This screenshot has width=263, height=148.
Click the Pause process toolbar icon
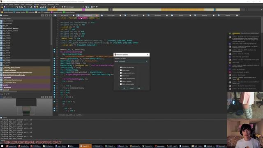(62, 7)
